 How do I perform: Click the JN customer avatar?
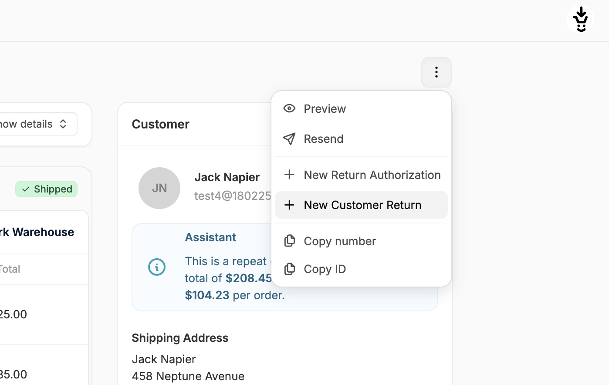[x=159, y=188]
